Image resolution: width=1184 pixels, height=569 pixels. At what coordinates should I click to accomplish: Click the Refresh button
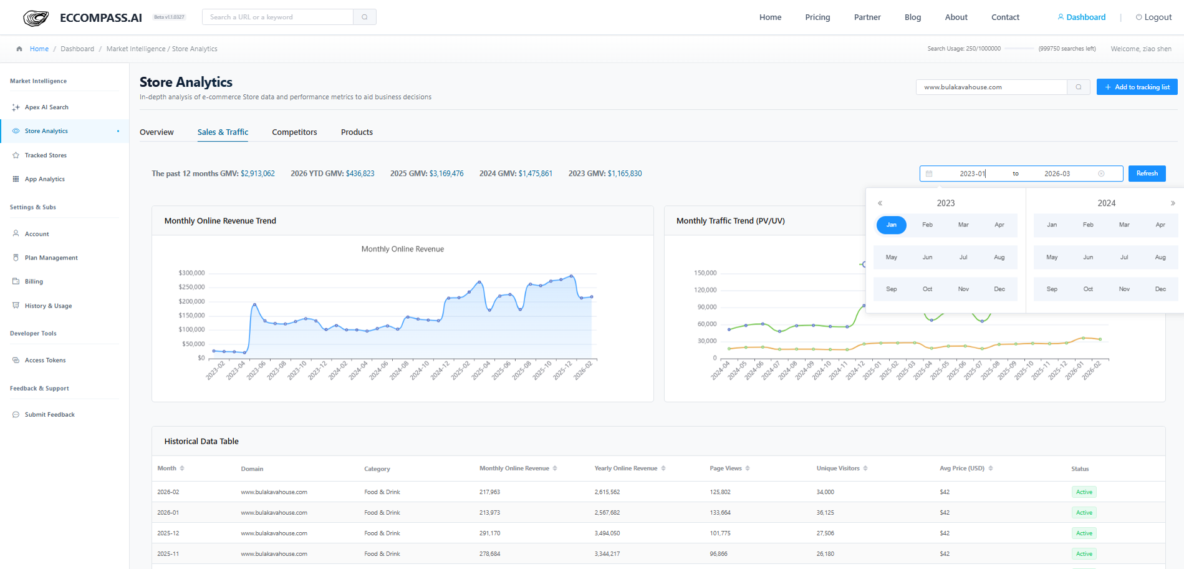click(x=1147, y=173)
